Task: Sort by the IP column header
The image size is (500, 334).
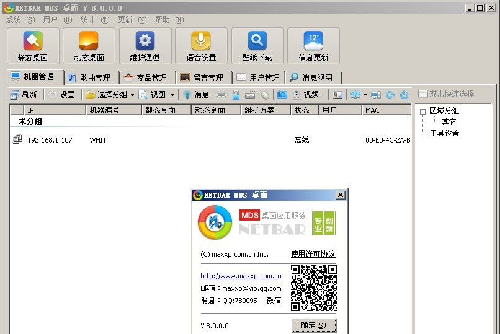Action: coord(55,110)
